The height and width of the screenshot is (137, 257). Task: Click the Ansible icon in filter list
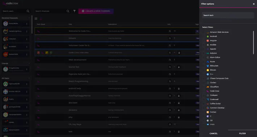208,45
